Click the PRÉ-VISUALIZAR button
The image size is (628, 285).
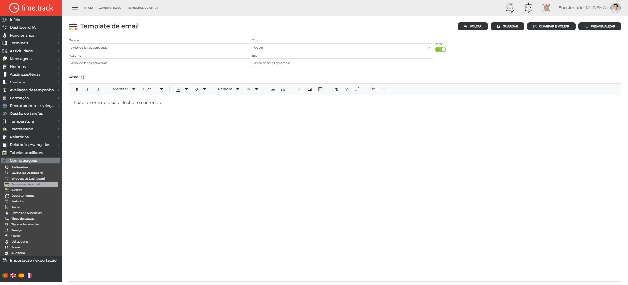[x=600, y=26]
